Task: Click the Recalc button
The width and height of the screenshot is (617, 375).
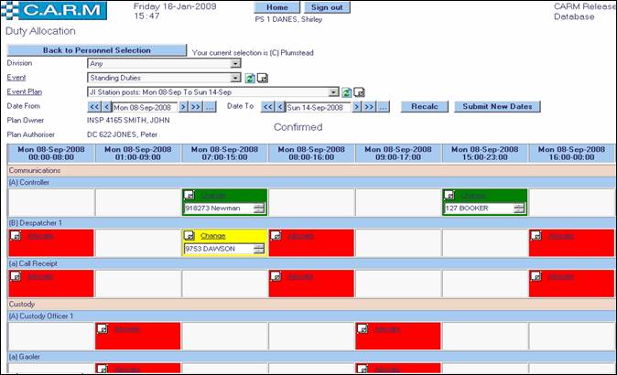Action: point(424,107)
